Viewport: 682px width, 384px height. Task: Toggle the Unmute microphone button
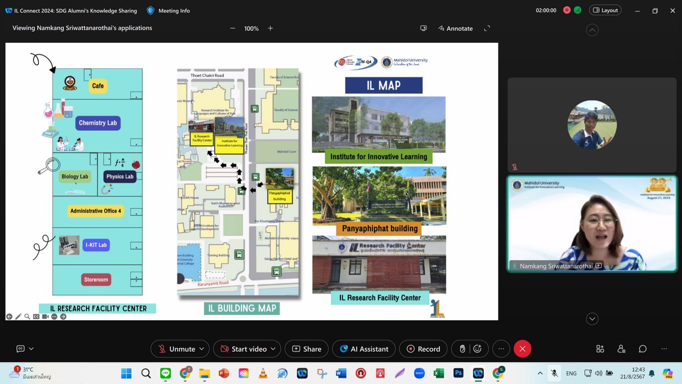[176, 349]
